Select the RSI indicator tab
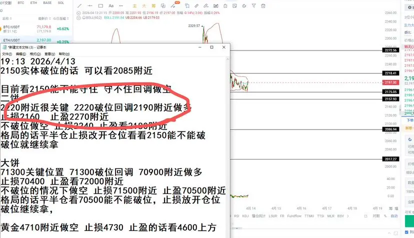This screenshot has height=238, width=414. tap(236, 216)
